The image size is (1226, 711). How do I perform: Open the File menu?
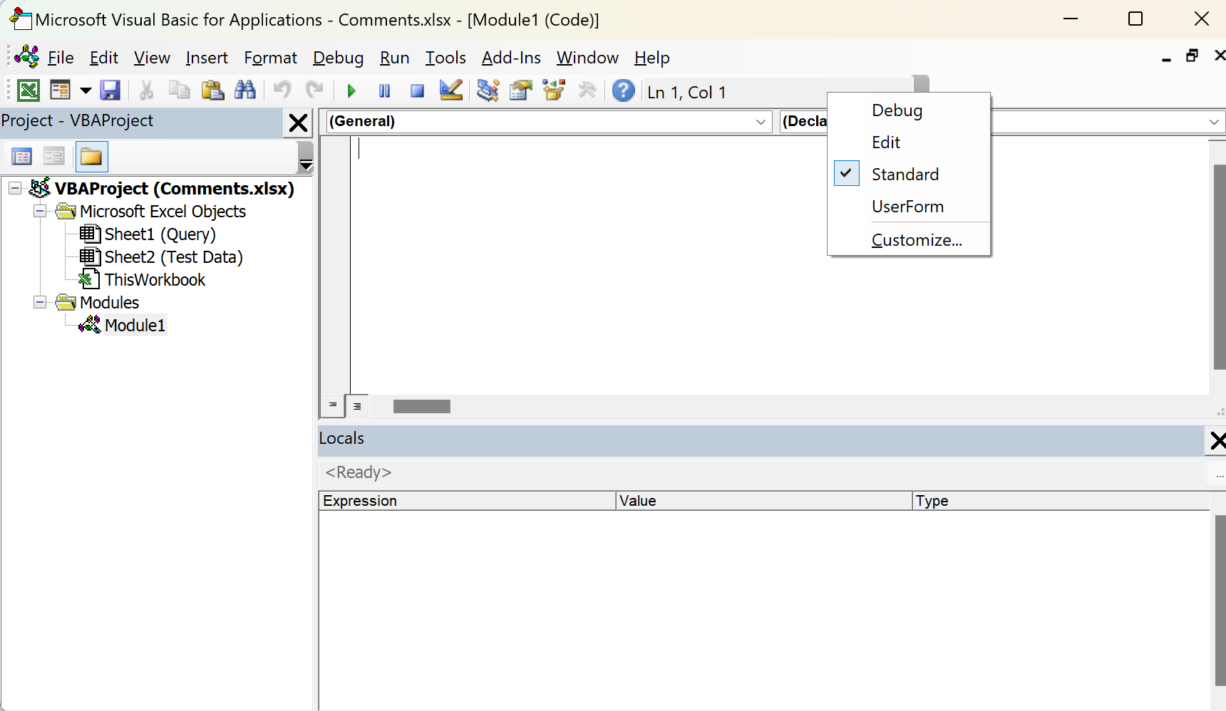point(61,58)
